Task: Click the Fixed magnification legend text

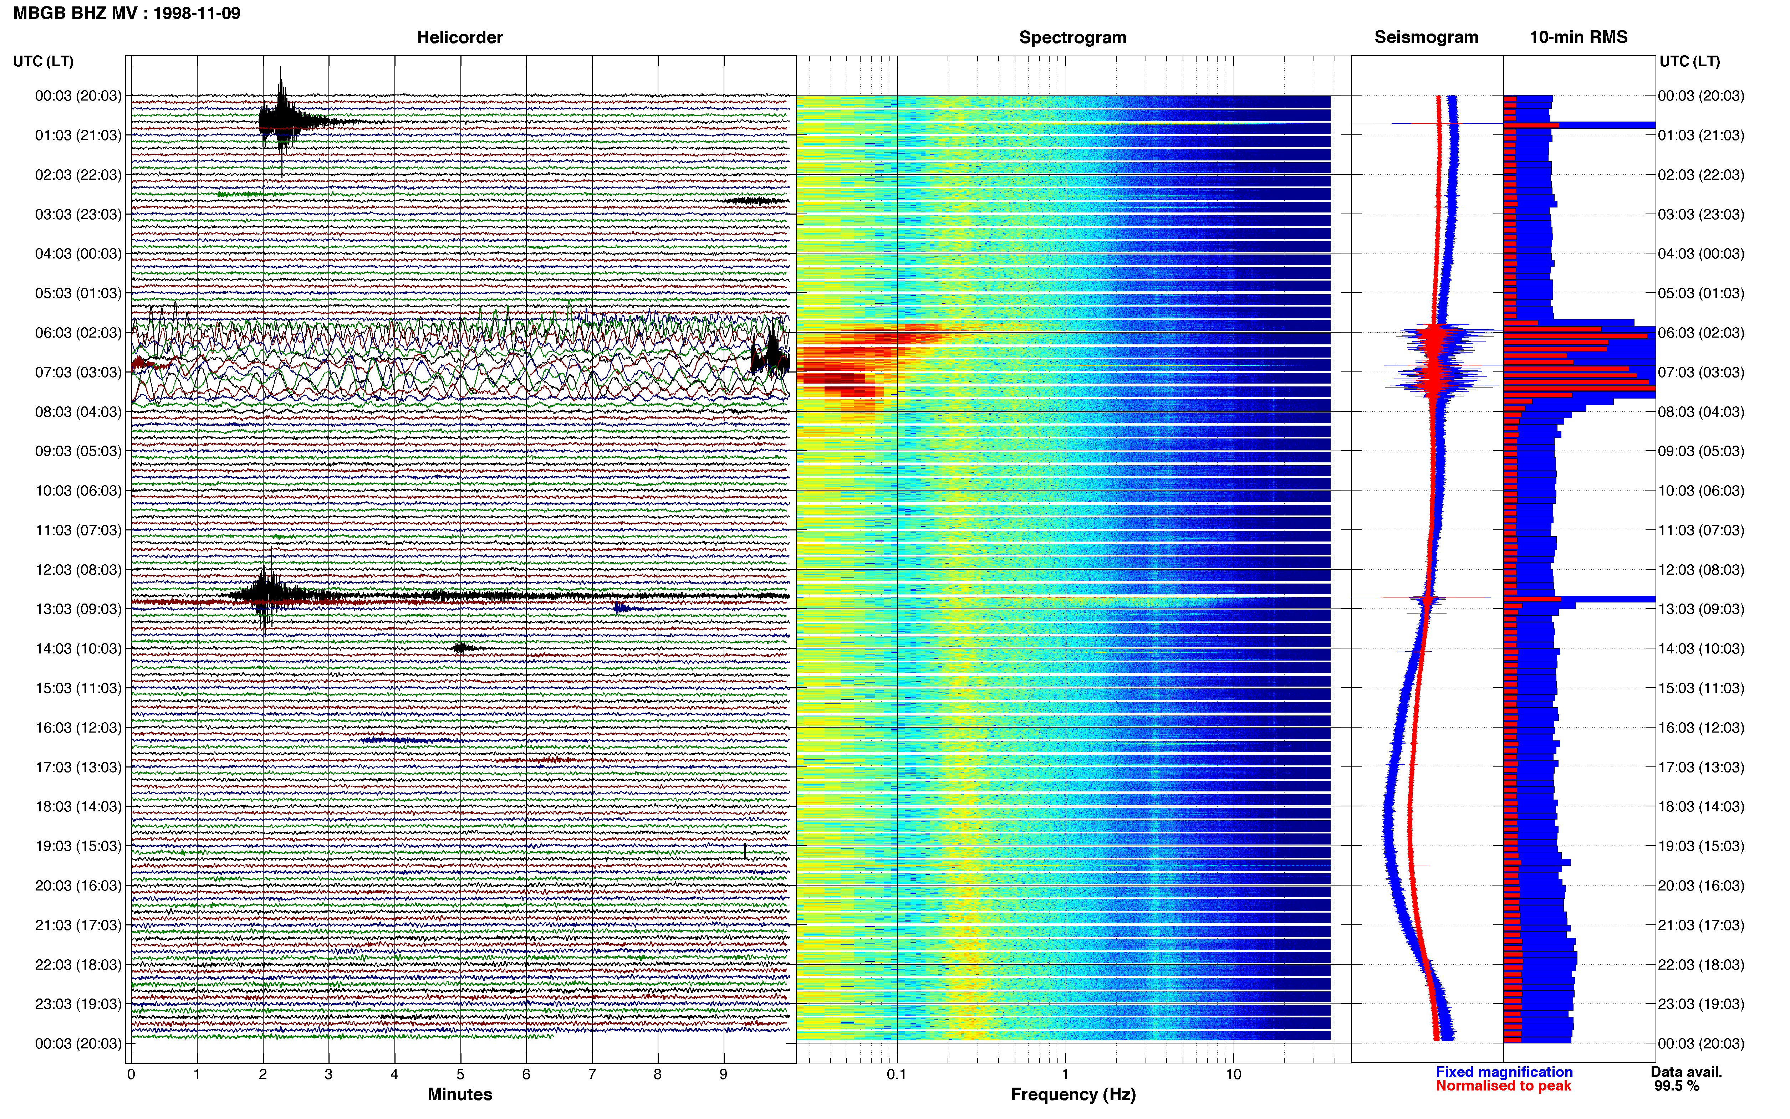Action: point(1504,1072)
